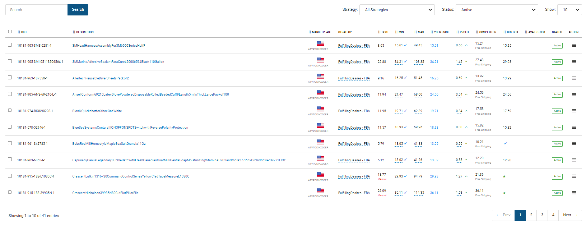This screenshot has width=586, height=226.
Task: Check the row for SKU 10181-963-68534-1
Action: point(10,160)
